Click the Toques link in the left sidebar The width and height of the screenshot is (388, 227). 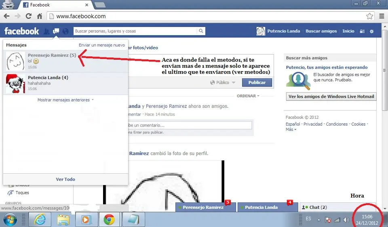(x=22, y=193)
